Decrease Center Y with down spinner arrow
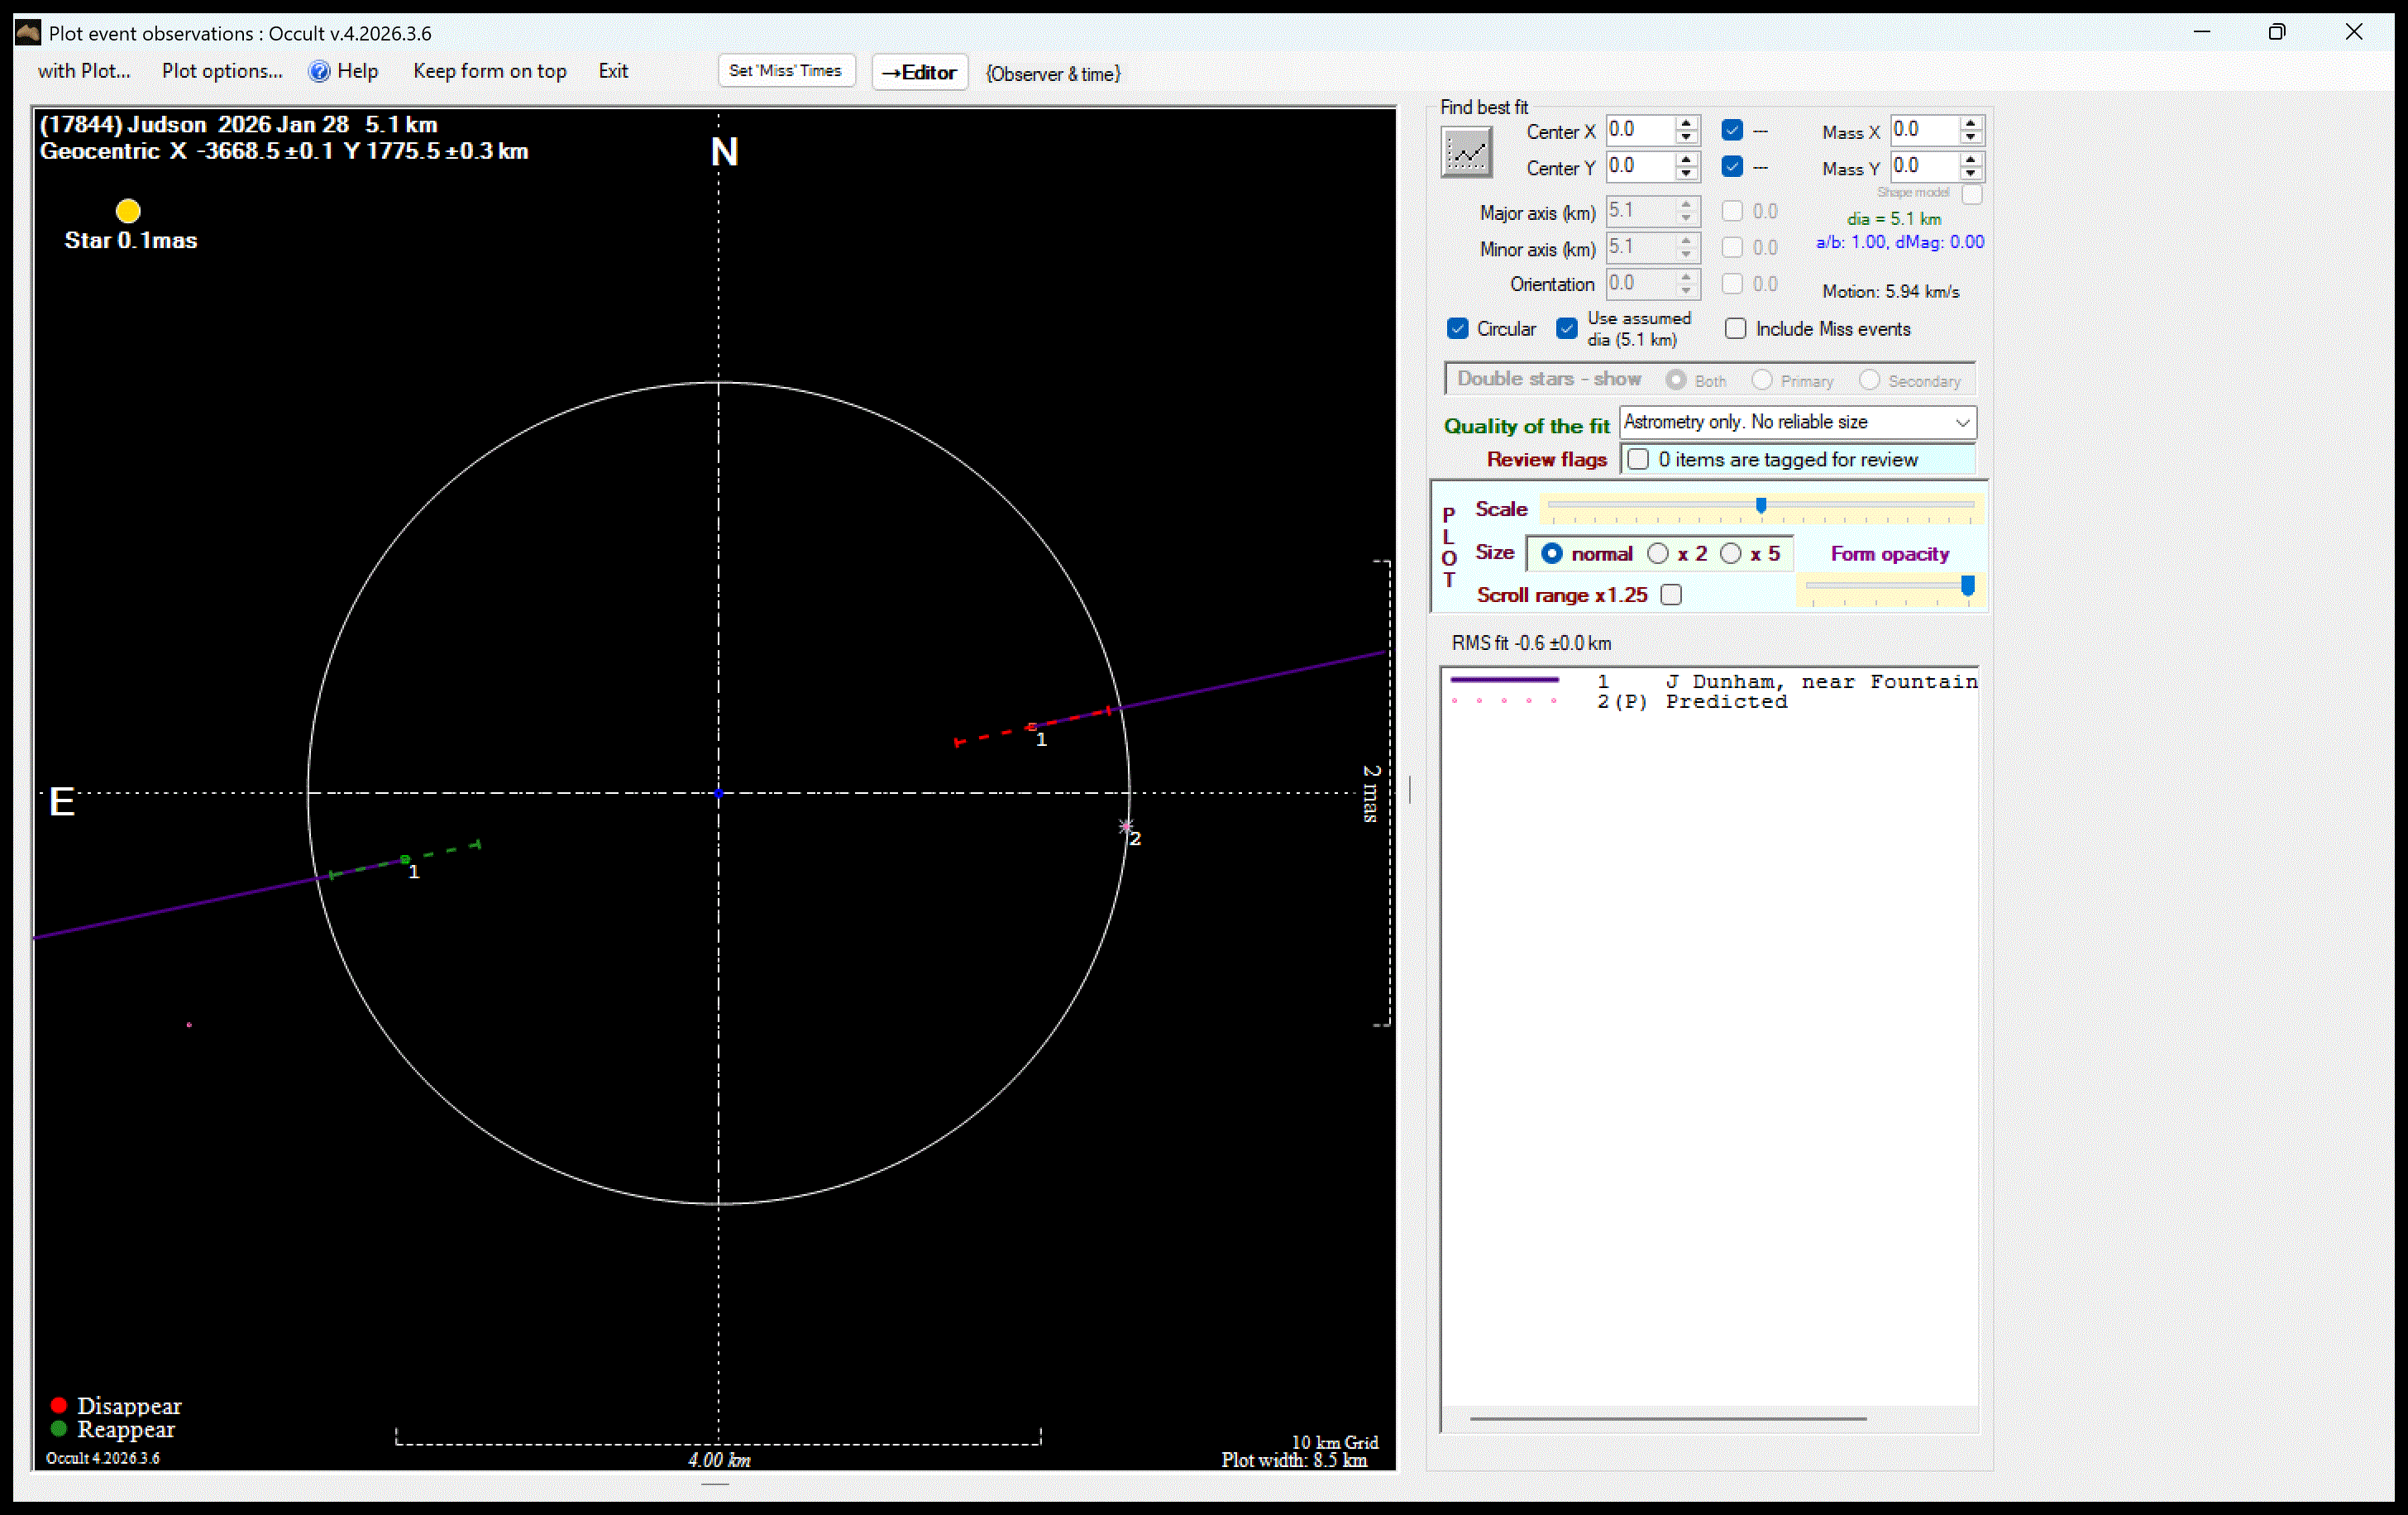The height and width of the screenshot is (1515, 2408). [1686, 174]
